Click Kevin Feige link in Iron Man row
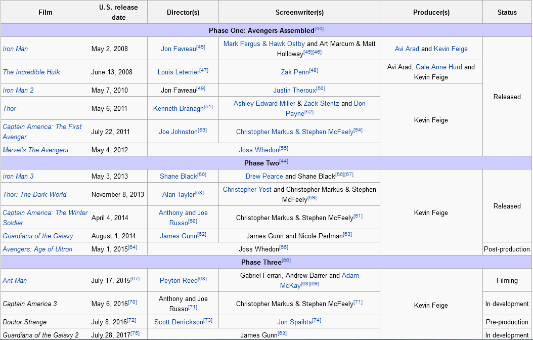Viewport: 533px width, 340px height. (451, 49)
